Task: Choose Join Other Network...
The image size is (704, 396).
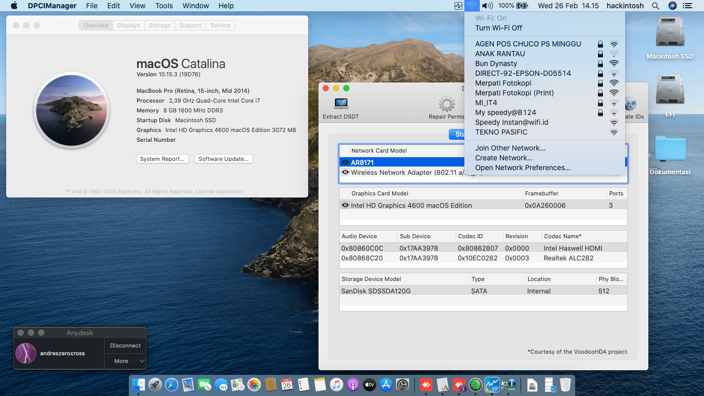Action: coord(544,148)
